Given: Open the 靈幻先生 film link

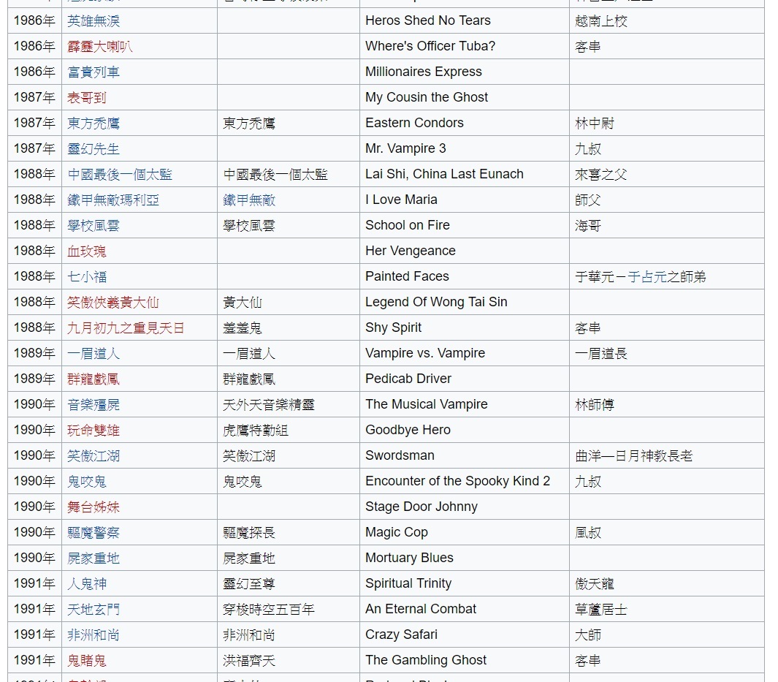Looking at the screenshot, I should [x=94, y=149].
